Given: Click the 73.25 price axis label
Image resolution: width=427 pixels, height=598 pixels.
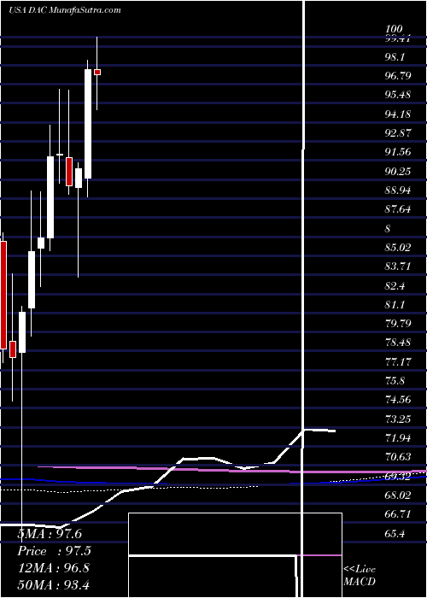Looking at the screenshot, I should click(x=398, y=419).
